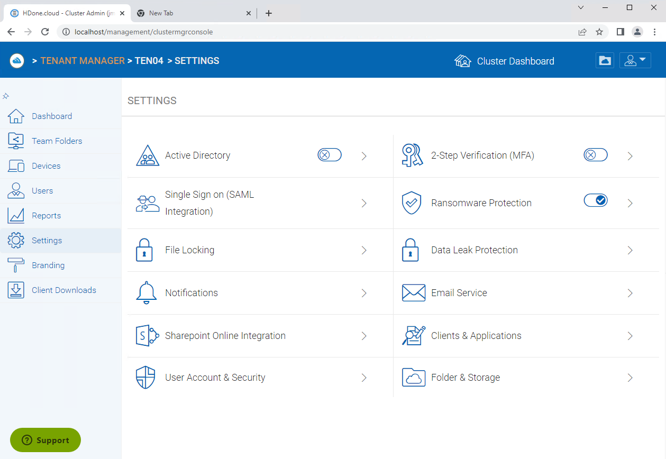Open Dashboard in the sidebar menu

[x=52, y=116]
